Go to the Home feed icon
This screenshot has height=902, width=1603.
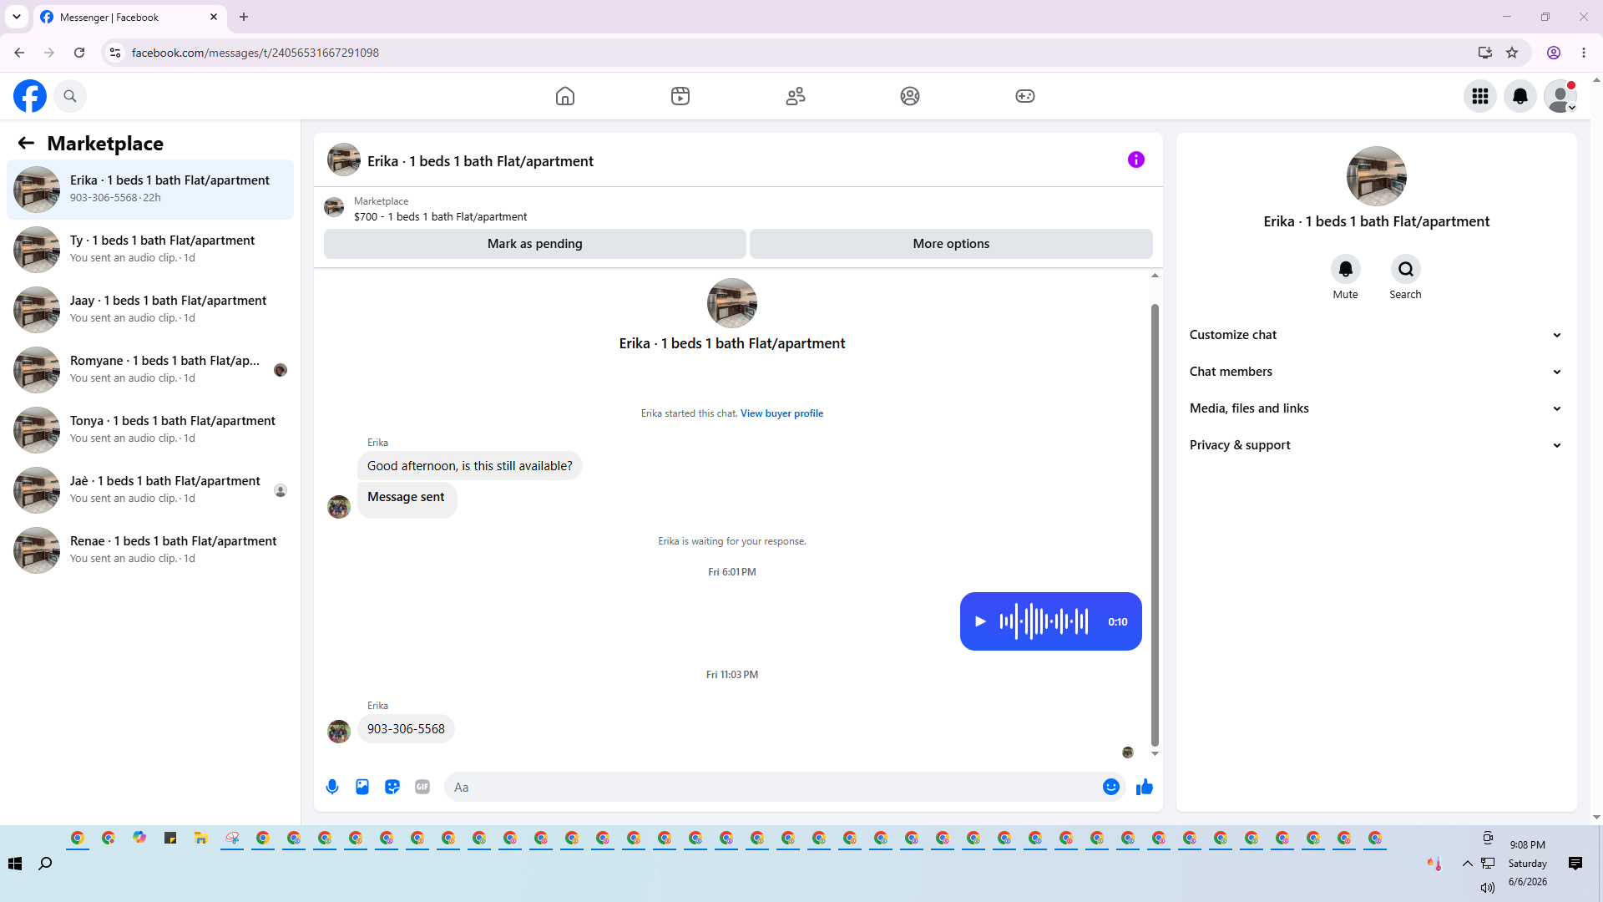click(565, 96)
